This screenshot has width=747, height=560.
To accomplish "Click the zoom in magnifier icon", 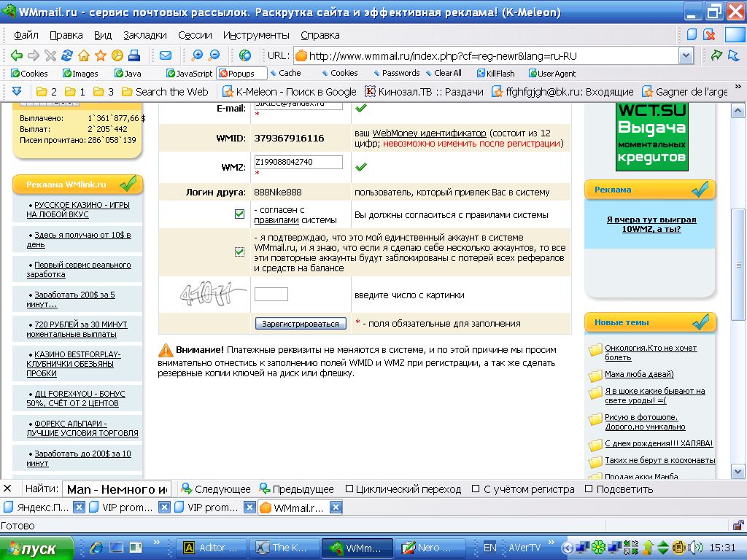I will [197, 55].
